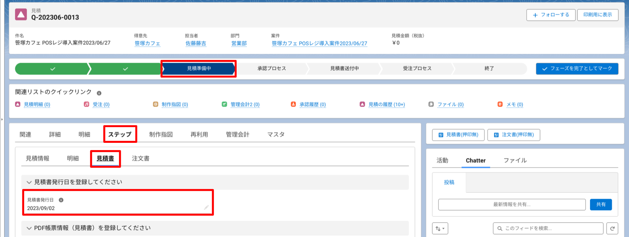The height and width of the screenshot is (237, 629).
Task: Open the 見積明細 (0) link
Action: click(37, 105)
